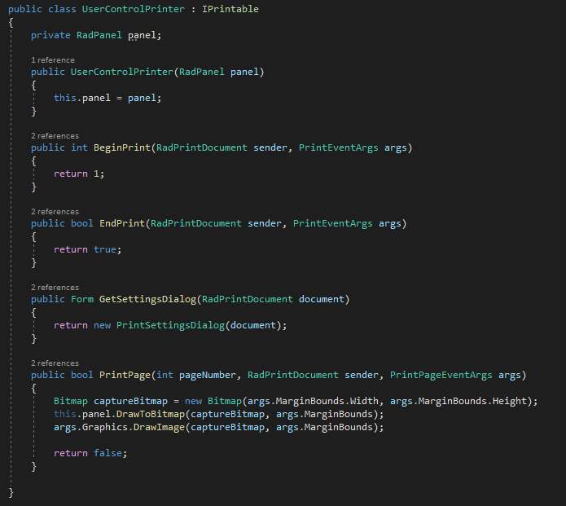Click the Form return type of GetSettingsDialog

coord(82,299)
